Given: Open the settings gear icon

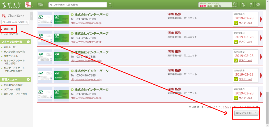Looking at the screenshot, I should pos(258,5).
